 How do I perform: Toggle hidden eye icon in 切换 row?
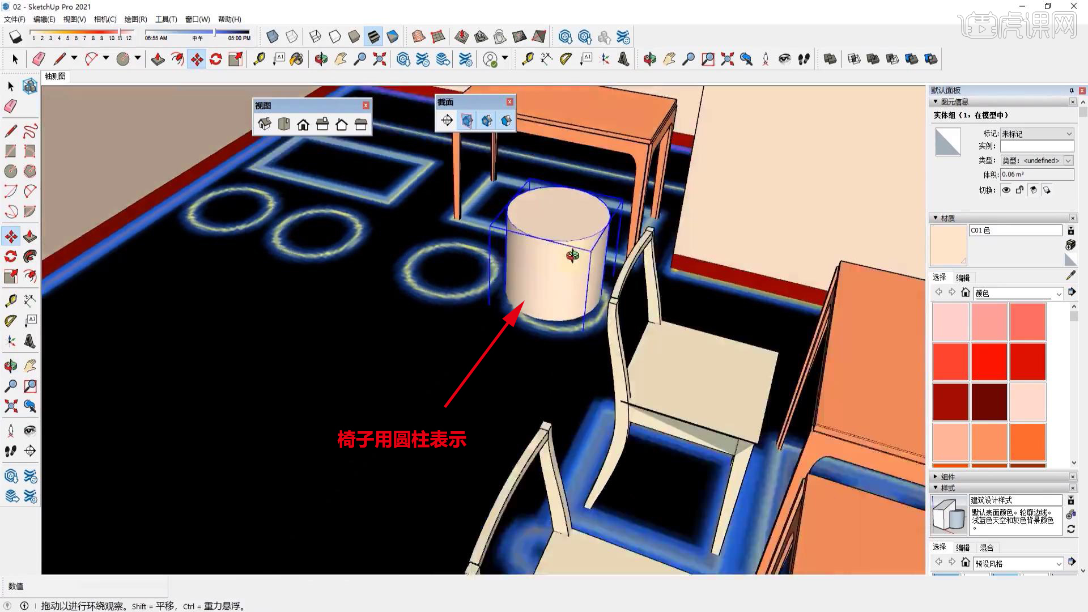[1006, 190]
